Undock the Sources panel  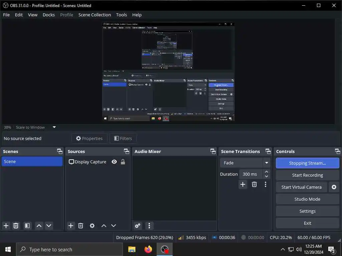click(127, 151)
